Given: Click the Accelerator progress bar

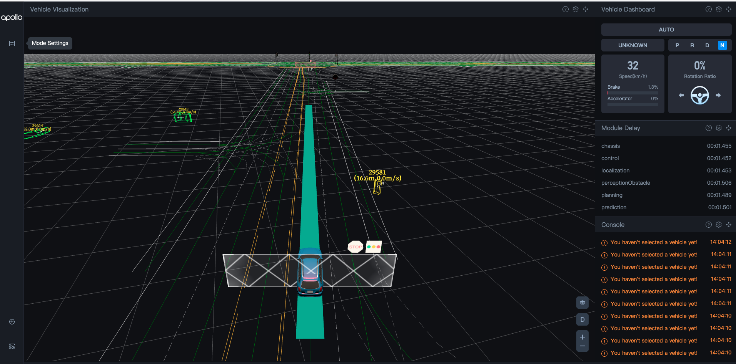Looking at the screenshot, I should 633,104.
